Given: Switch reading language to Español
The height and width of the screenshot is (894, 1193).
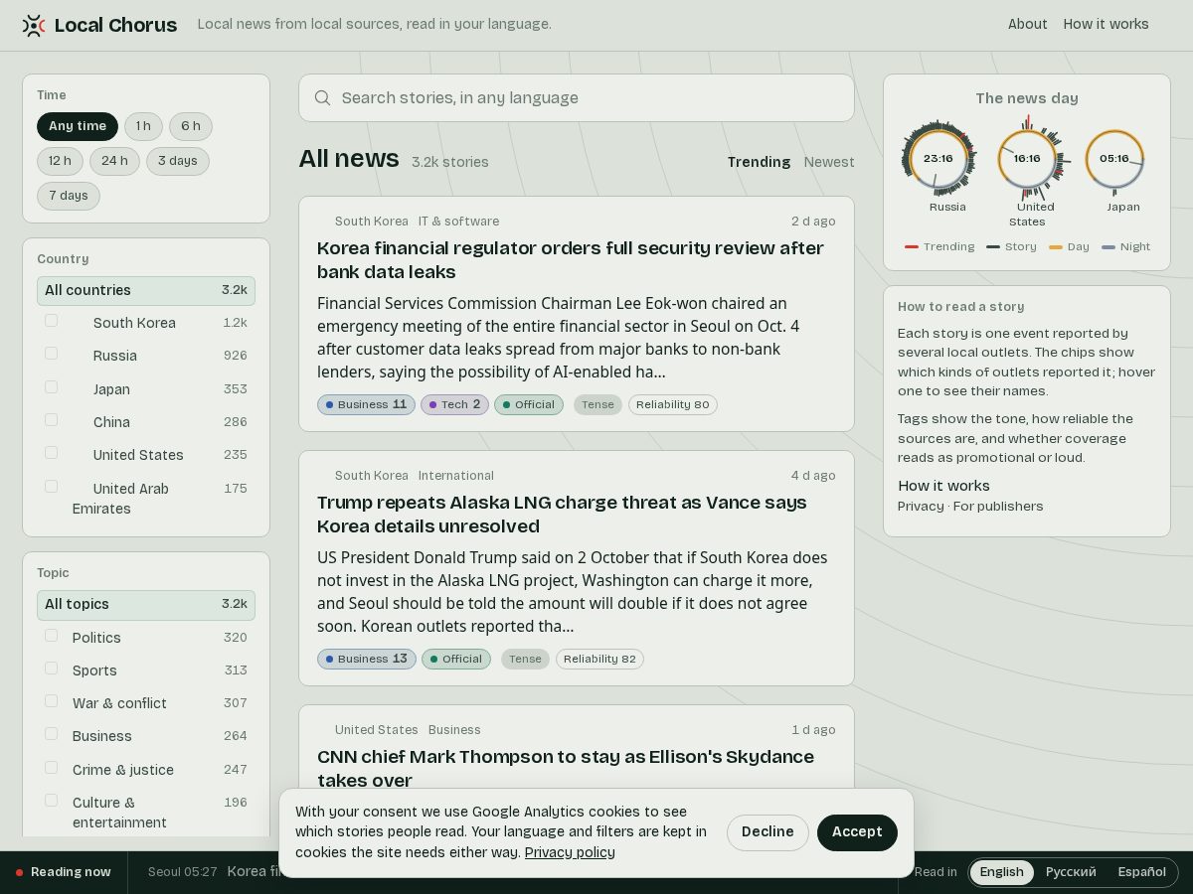Looking at the screenshot, I should 1141,872.
